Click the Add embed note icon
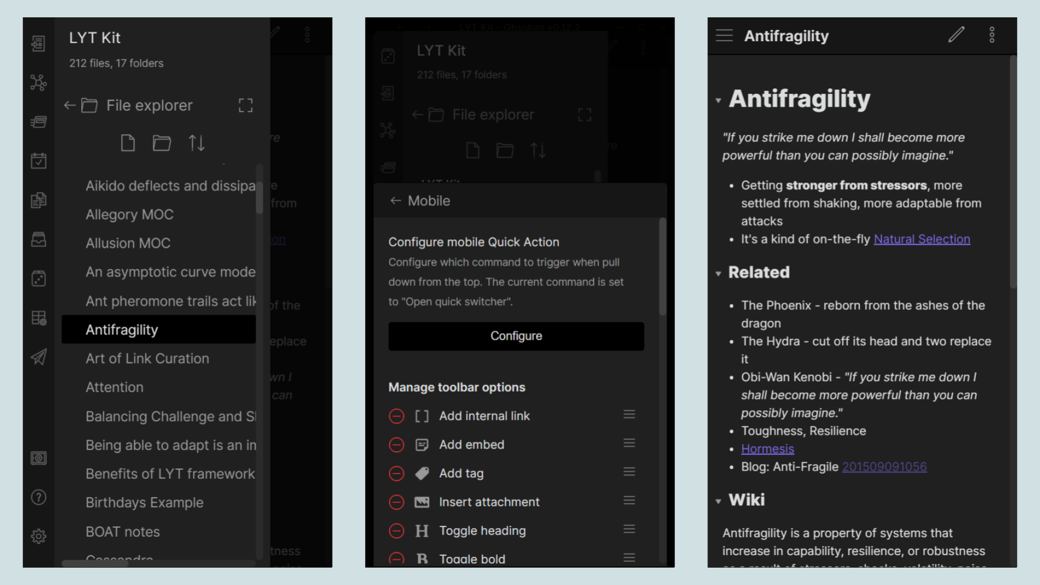 point(421,445)
